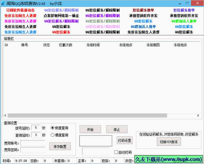This screenshot has height=164, width=204.
Task: Click the 账号 column header
Action: pos(25,45)
